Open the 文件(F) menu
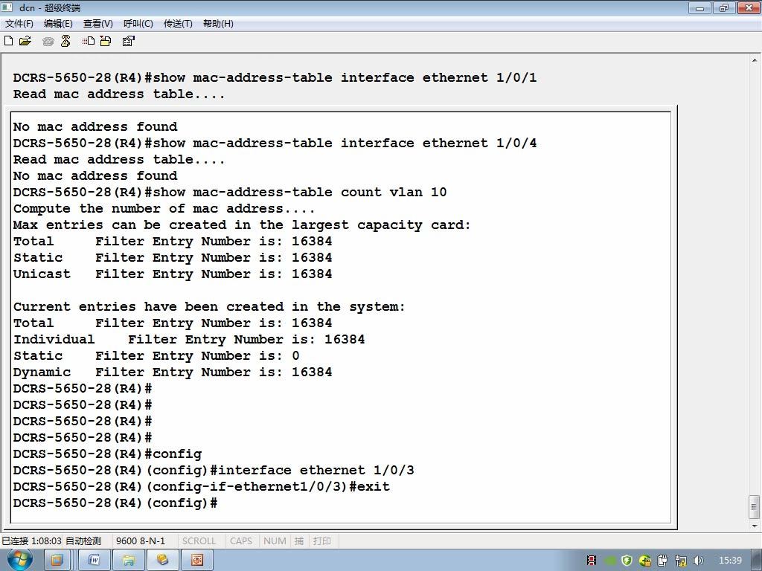 point(19,24)
